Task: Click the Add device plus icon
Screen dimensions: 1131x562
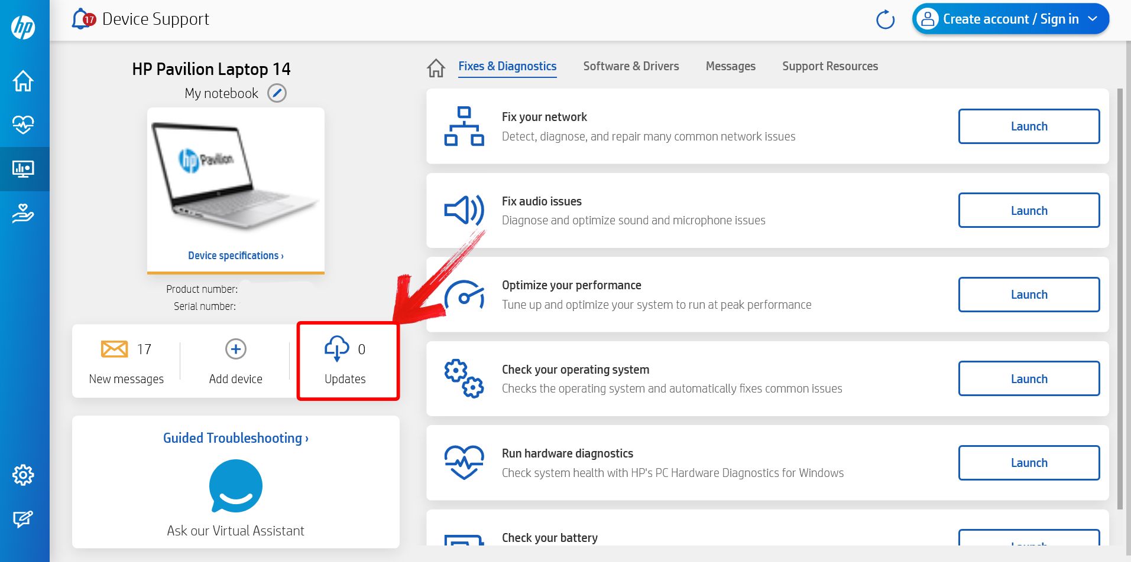Action: 236,349
